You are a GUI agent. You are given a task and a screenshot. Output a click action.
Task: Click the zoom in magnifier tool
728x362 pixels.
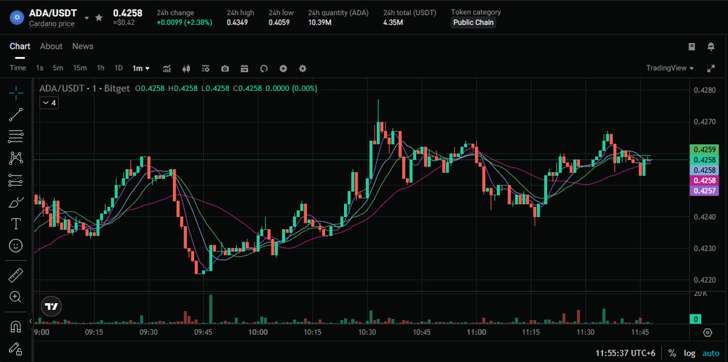coord(16,297)
